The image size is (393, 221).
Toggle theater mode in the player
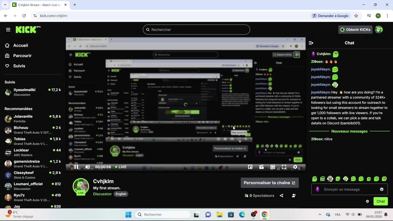[x=273, y=167]
